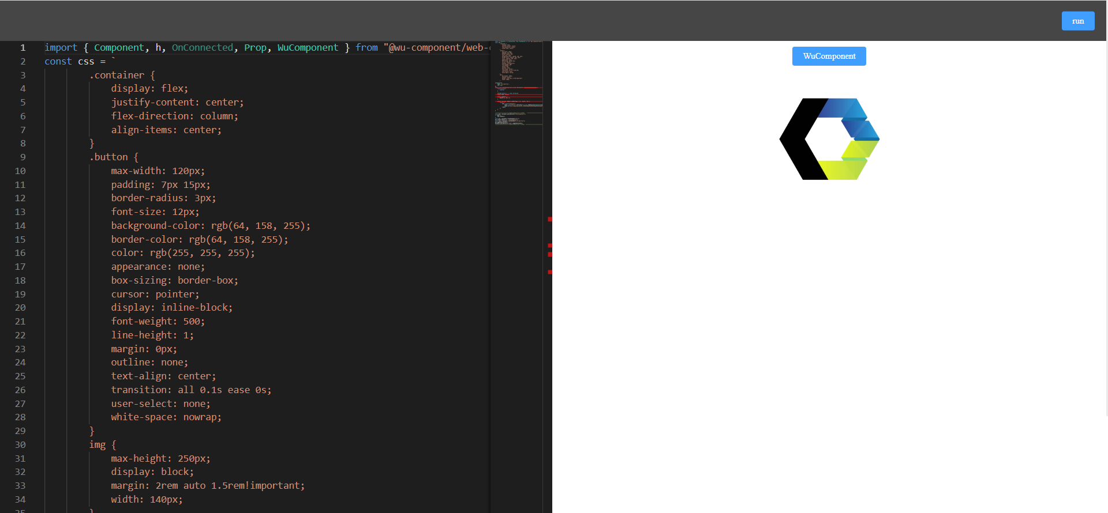Click 'flex-direction: column;' line
The width and height of the screenshot is (1108, 513).
pos(174,116)
